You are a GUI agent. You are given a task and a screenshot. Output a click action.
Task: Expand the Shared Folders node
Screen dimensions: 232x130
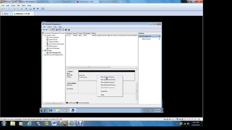pyautogui.click(x=45, y=42)
